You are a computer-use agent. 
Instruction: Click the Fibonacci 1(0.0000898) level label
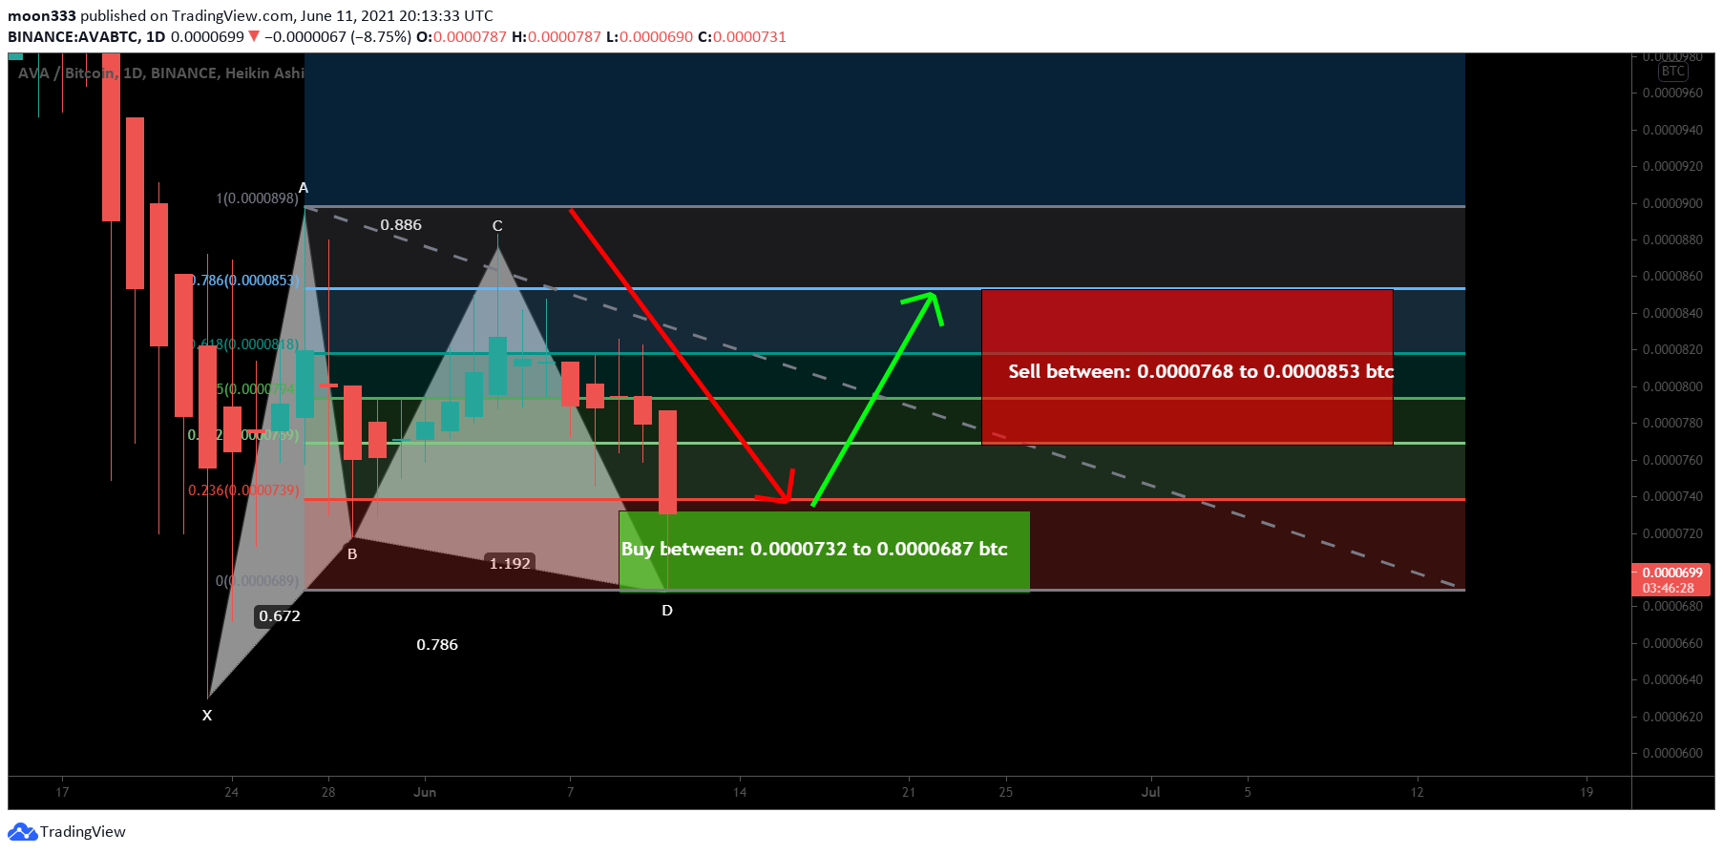pos(257,198)
